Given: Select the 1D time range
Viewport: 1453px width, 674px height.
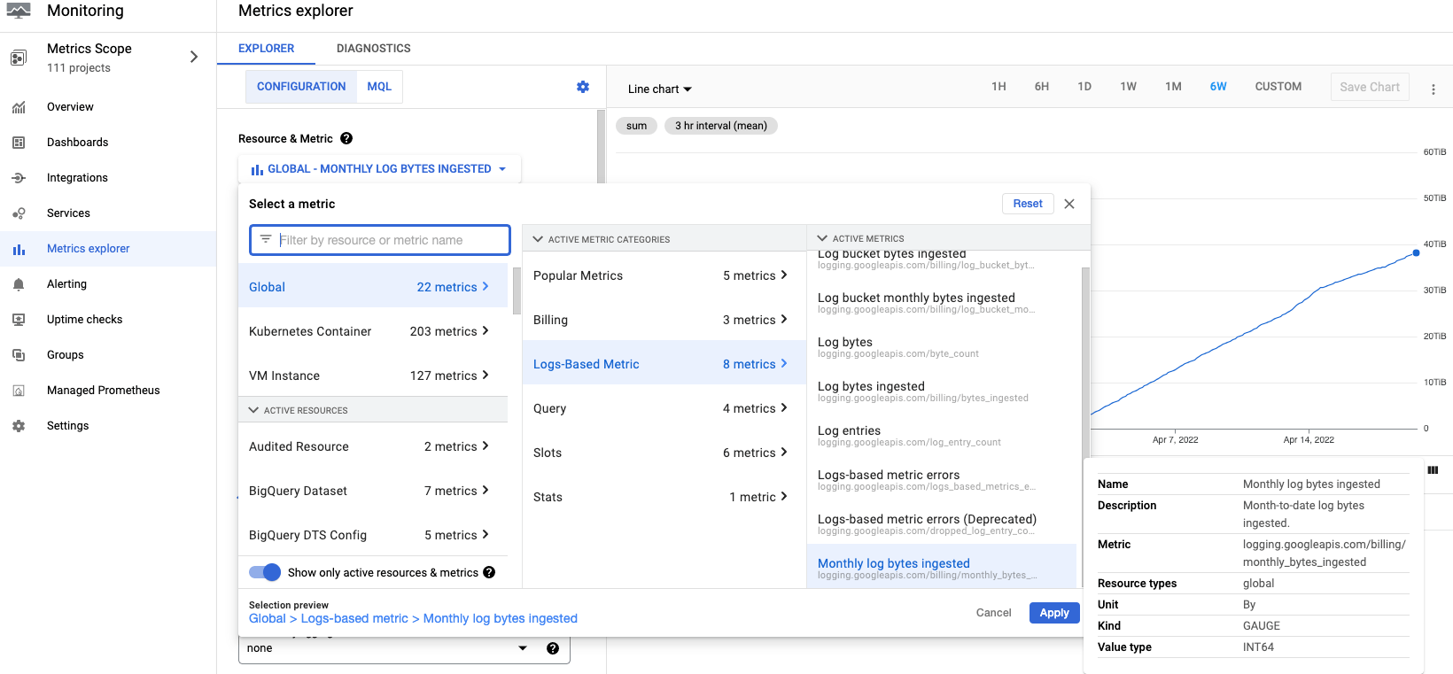Looking at the screenshot, I should [1084, 87].
